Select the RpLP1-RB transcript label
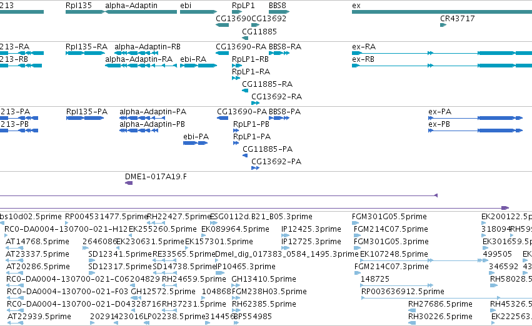 coord(251,59)
